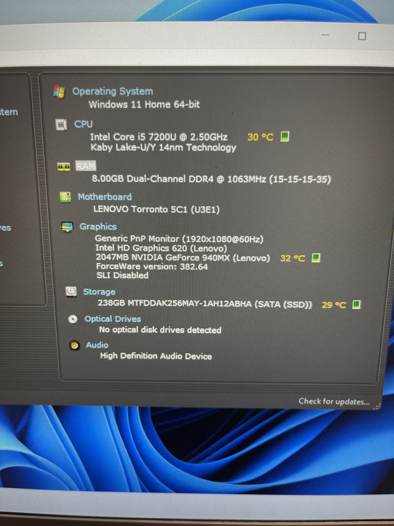Click the storage temperature value 29 °C
The height and width of the screenshot is (526, 394).
coord(334,305)
